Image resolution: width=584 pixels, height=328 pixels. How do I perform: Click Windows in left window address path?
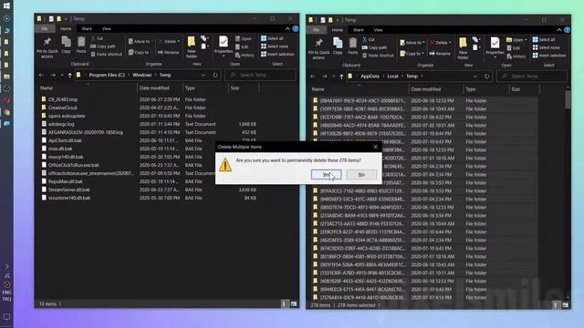(x=142, y=75)
